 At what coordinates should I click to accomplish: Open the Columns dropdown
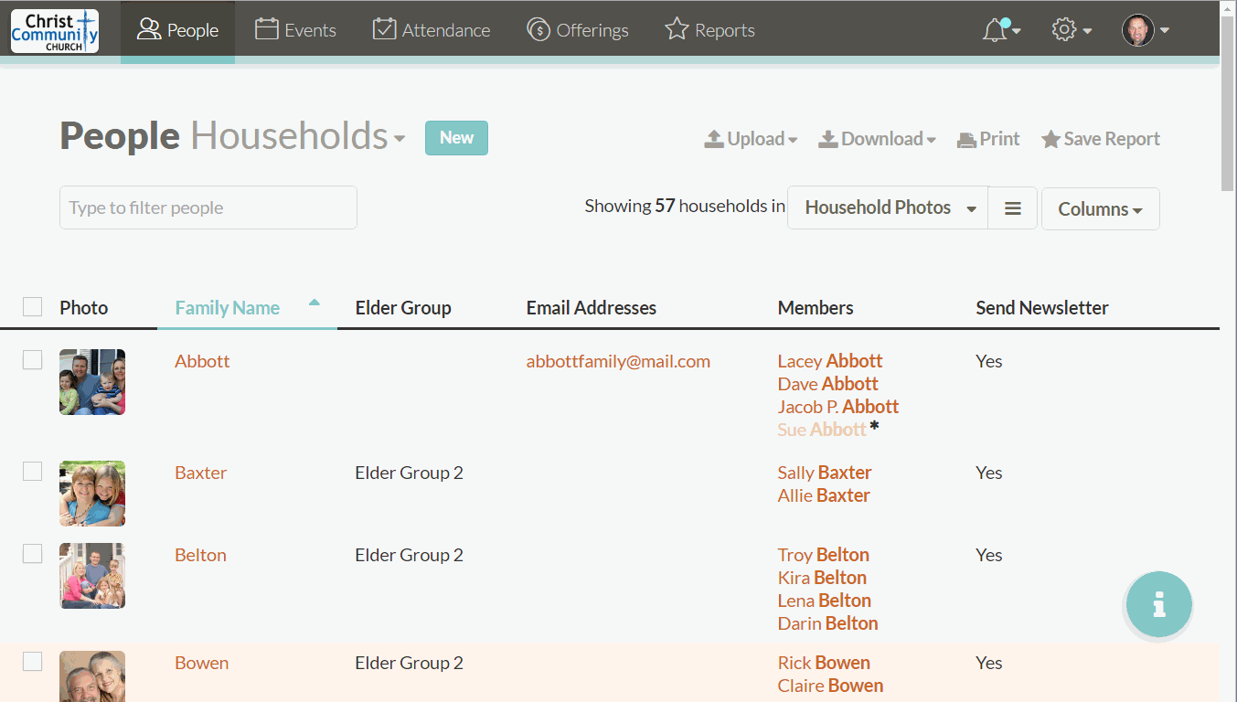[x=1100, y=208]
